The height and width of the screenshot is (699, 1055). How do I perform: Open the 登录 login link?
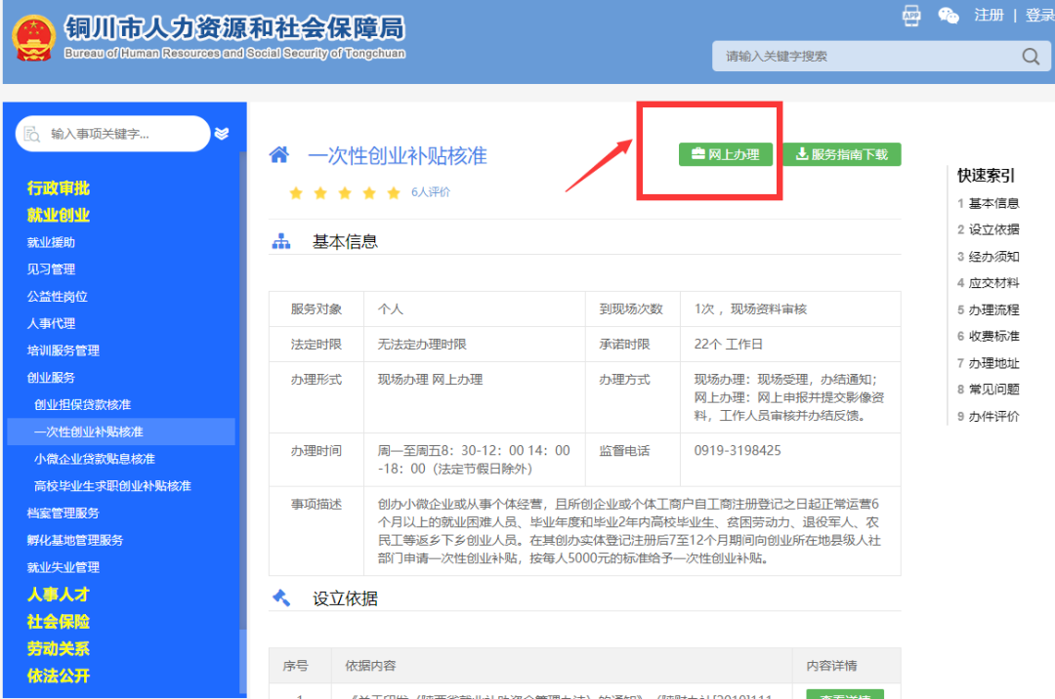pos(1039,15)
